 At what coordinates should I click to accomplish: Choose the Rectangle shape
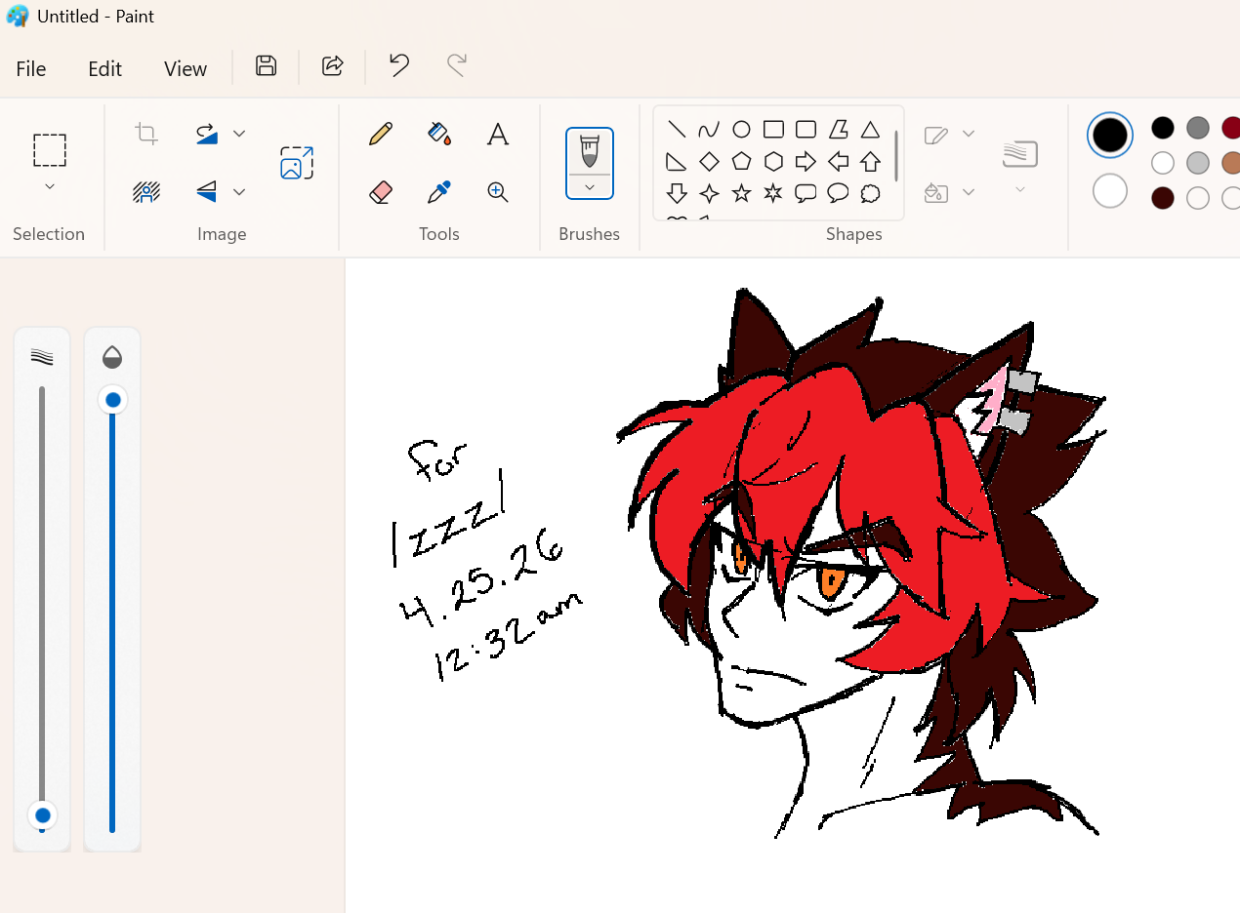[773, 130]
